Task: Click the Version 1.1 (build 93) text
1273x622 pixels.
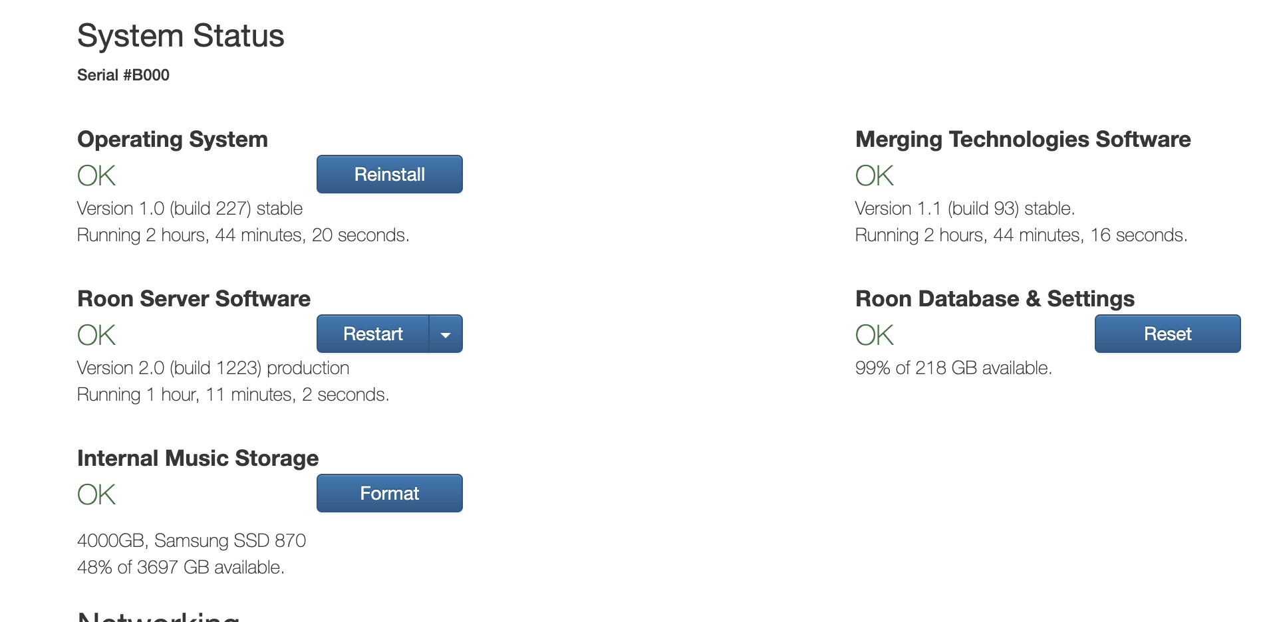Action: pyautogui.click(x=964, y=209)
